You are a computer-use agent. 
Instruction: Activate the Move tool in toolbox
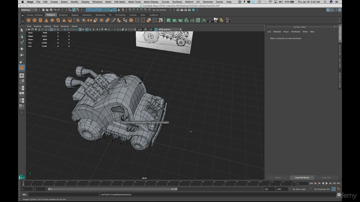pos(22,49)
